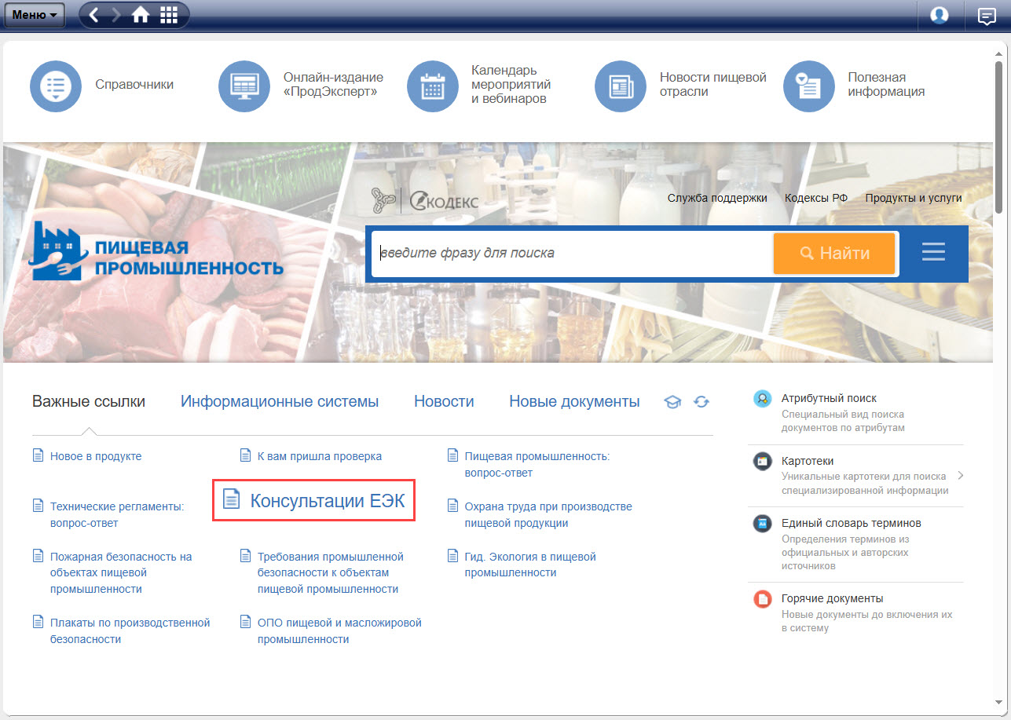The width and height of the screenshot is (1011, 720).
Task: Open the Меню dropdown
Action: [x=35, y=15]
